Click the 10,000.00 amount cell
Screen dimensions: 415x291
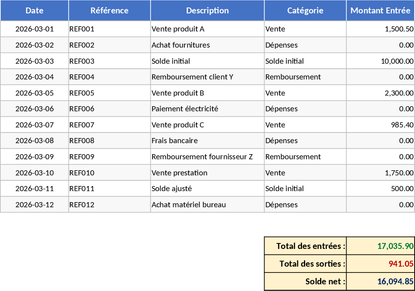point(380,61)
